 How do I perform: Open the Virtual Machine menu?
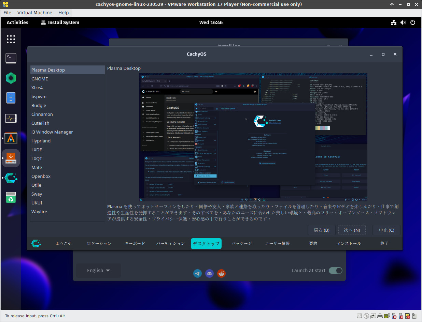coord(35,13)
